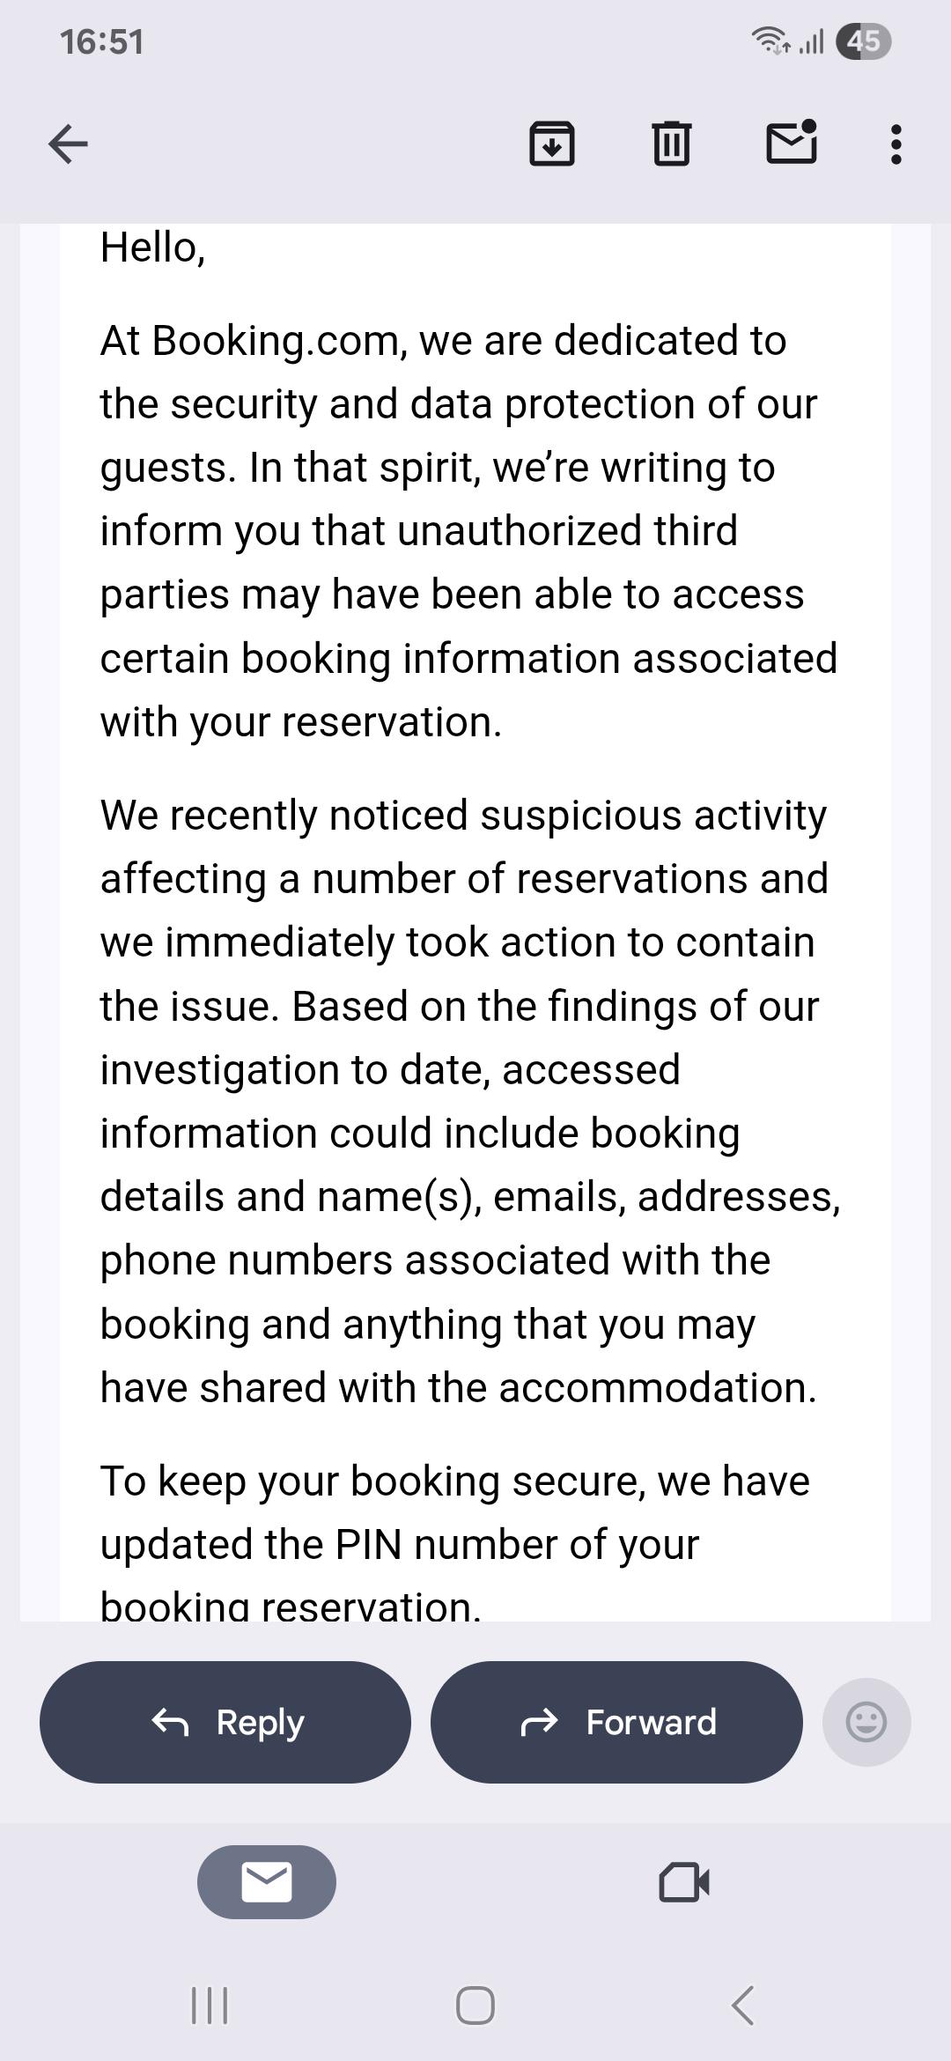Switch to the Mail tab
This screenshot has width=951, height=2061.
pyautogui.click(x=266, y=1882)
